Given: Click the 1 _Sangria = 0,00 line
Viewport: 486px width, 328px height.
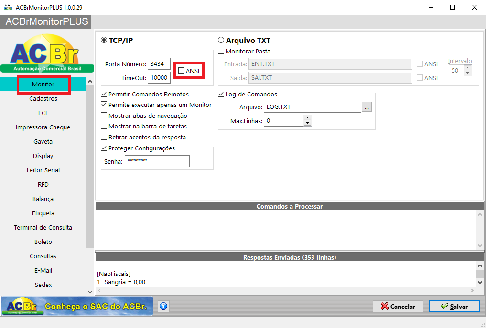Looking at the screenshot, I should 121,282.
